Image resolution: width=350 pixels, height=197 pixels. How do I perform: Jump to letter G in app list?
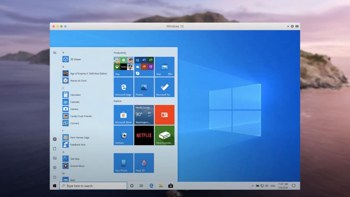click(x=63, y=152)
